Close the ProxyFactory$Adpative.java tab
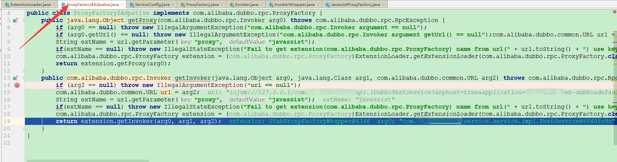The image size is (617, 162). point(122,5)
